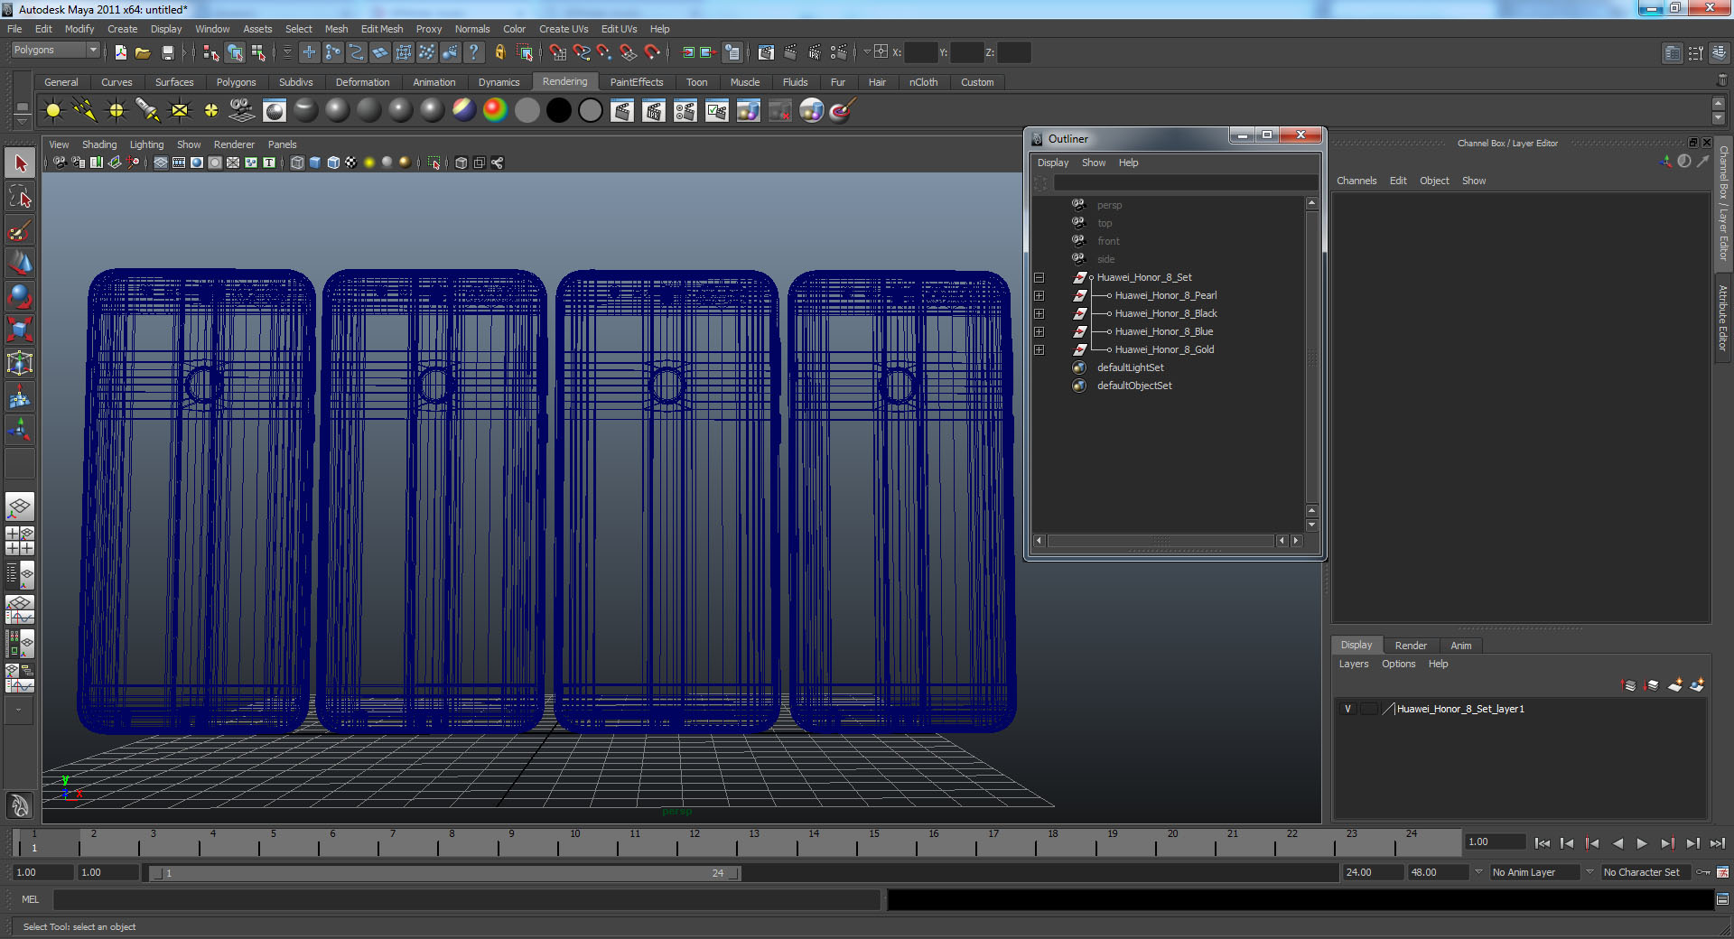Screen dimensions: 1734x939
Task: Open the Outliner Show menu
Action: point(1094,163)
